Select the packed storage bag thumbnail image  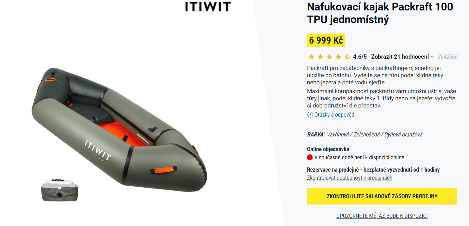[59, 190]
